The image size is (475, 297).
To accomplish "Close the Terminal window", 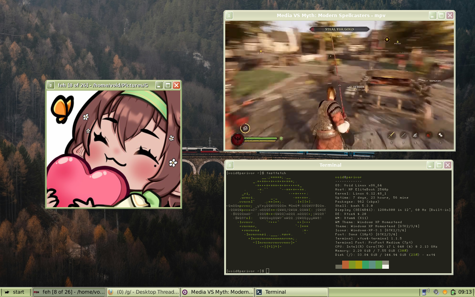I will [448, 165].
